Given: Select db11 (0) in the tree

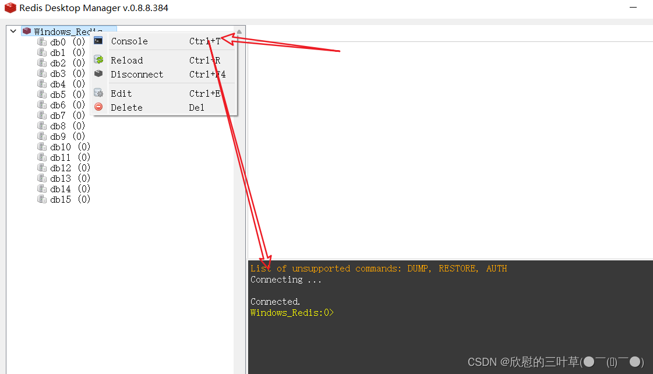Looking at the screenshot, I should [70, 157].
